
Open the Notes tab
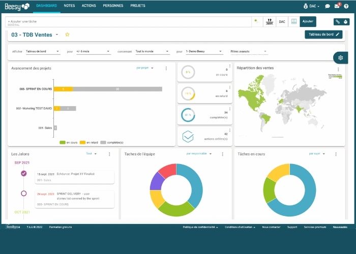[69, 6]
